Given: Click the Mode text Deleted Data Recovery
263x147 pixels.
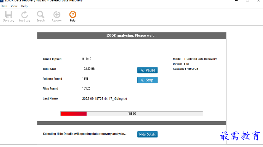Looking at the screenshot, I should coord(202,59).
